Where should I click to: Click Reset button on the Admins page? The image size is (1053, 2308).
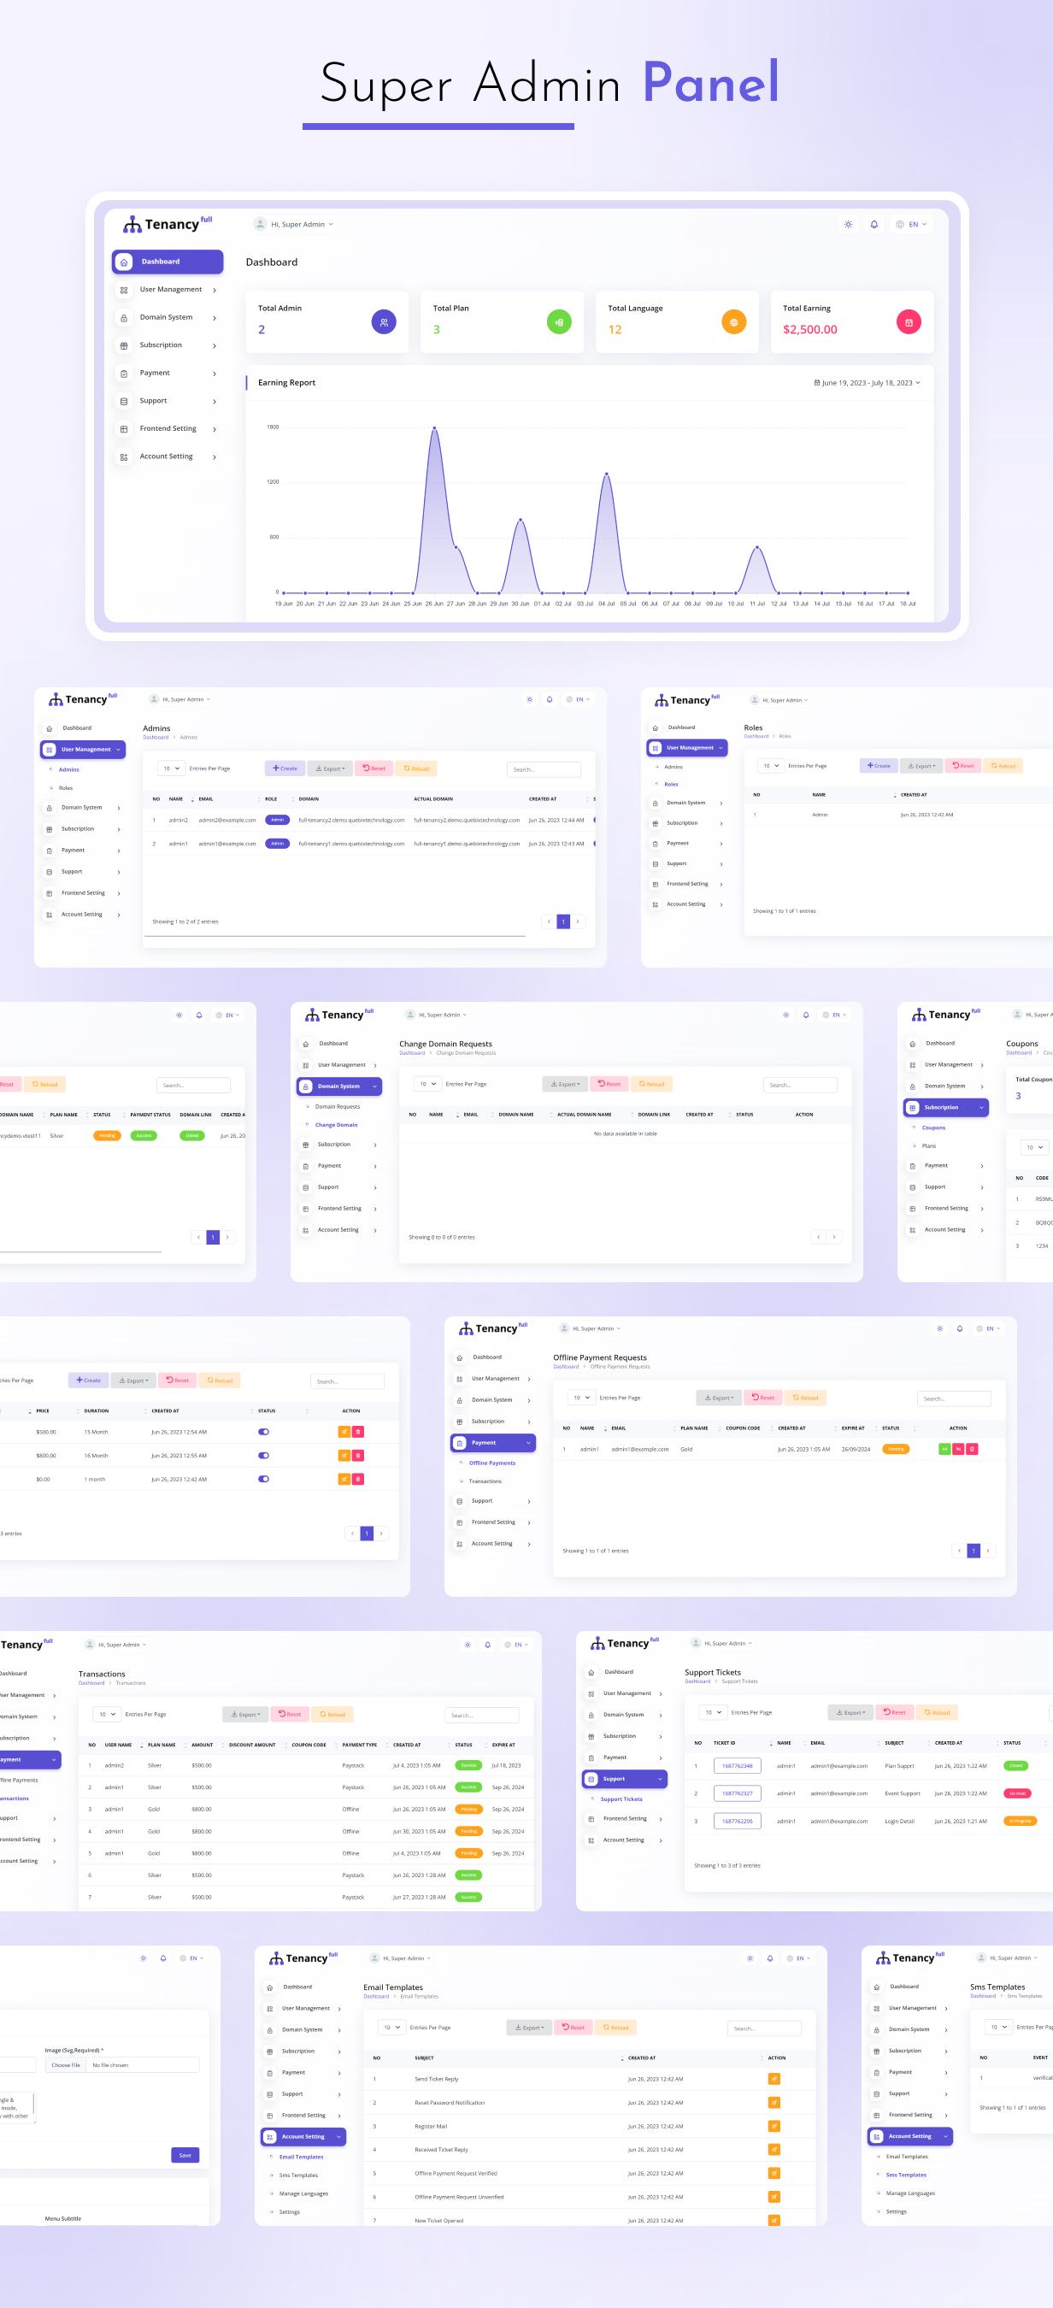374,768
